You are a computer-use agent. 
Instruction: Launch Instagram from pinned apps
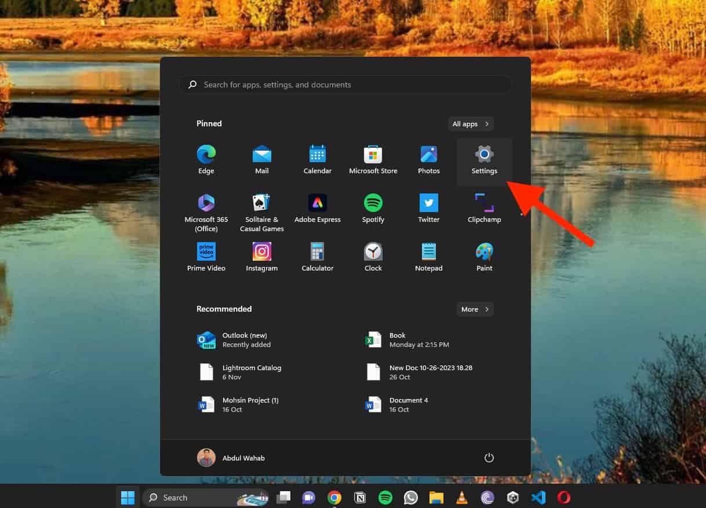tap(261, 257)
